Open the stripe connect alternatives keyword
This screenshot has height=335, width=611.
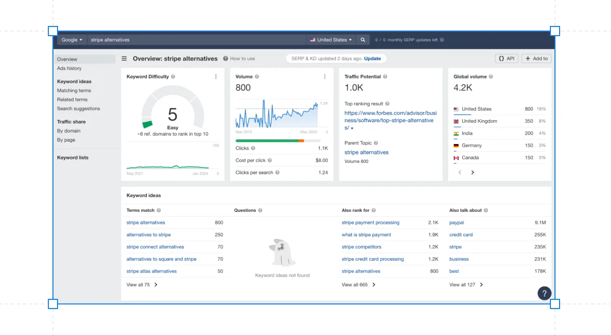pyautogui.click(x=155, y=247)
